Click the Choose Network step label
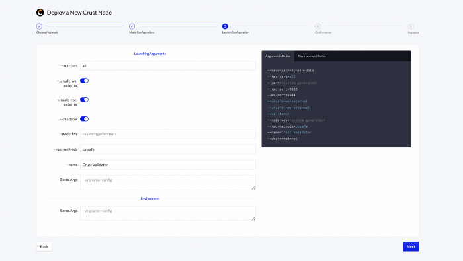463x261 pixels. pyautogui.click(x=47, y=32)
